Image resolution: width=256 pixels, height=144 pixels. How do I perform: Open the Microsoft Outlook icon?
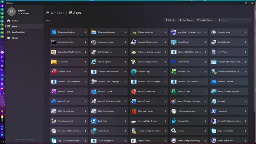94,91
